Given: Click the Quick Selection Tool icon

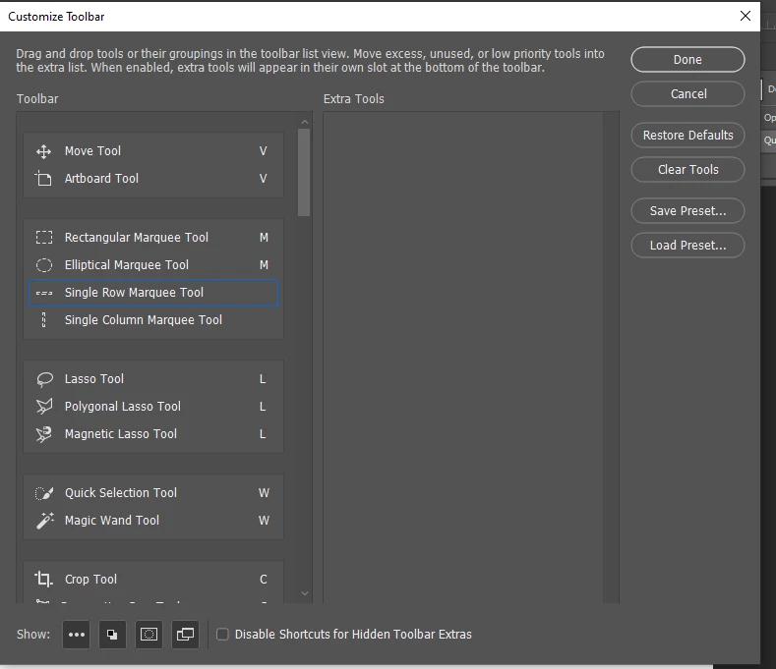Looking at the screenshot, I should click(x=44, y=493).
